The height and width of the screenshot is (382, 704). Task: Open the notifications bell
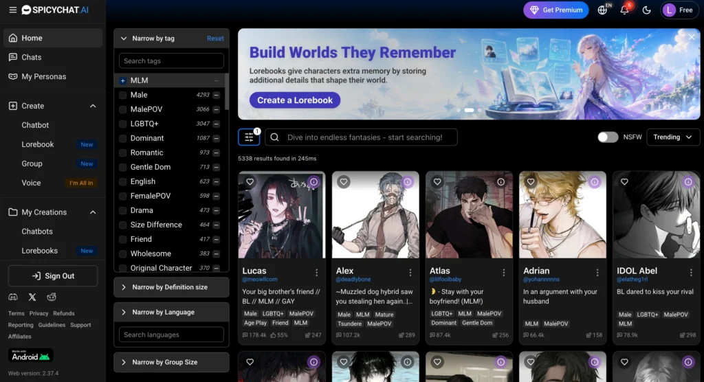click(x=624, y=10)
